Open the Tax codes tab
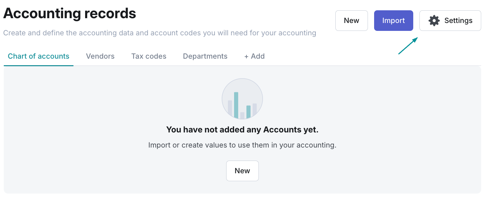This screenshot has height=199, width=486. (x=149, y=56)
